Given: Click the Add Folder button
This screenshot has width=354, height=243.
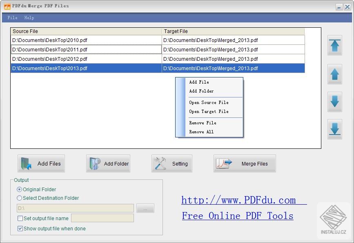Looking at the screenshot, I should (x=108, y=163).
